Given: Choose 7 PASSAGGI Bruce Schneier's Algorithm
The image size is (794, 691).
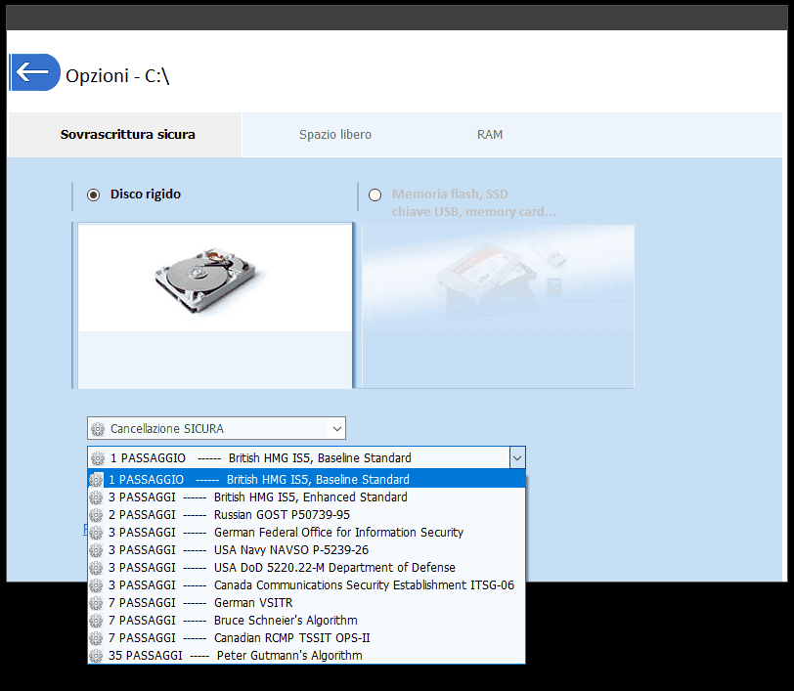Looking at the screenshot, I should [306, 620].
